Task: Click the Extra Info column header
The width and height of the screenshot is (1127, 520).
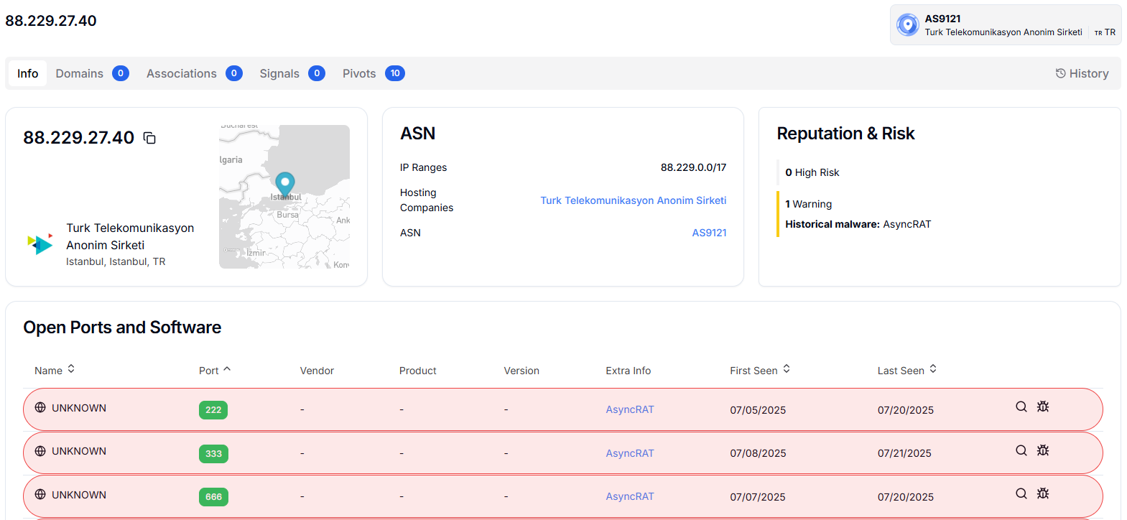Action: point(628,371)
